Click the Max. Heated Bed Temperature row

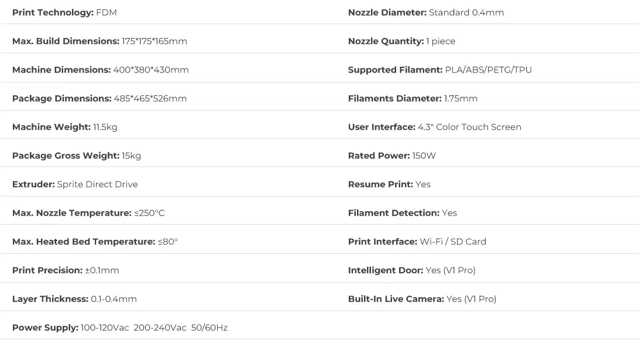[x=95, y=242]
